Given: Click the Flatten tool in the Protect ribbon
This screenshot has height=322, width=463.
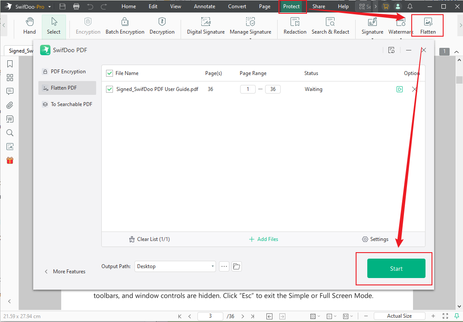Looking at the screenshot, I should [x=428, y=26].
